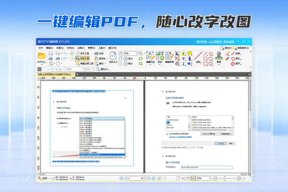Go to the first page
The image size is (288, 192).
[x=121, y=179]
